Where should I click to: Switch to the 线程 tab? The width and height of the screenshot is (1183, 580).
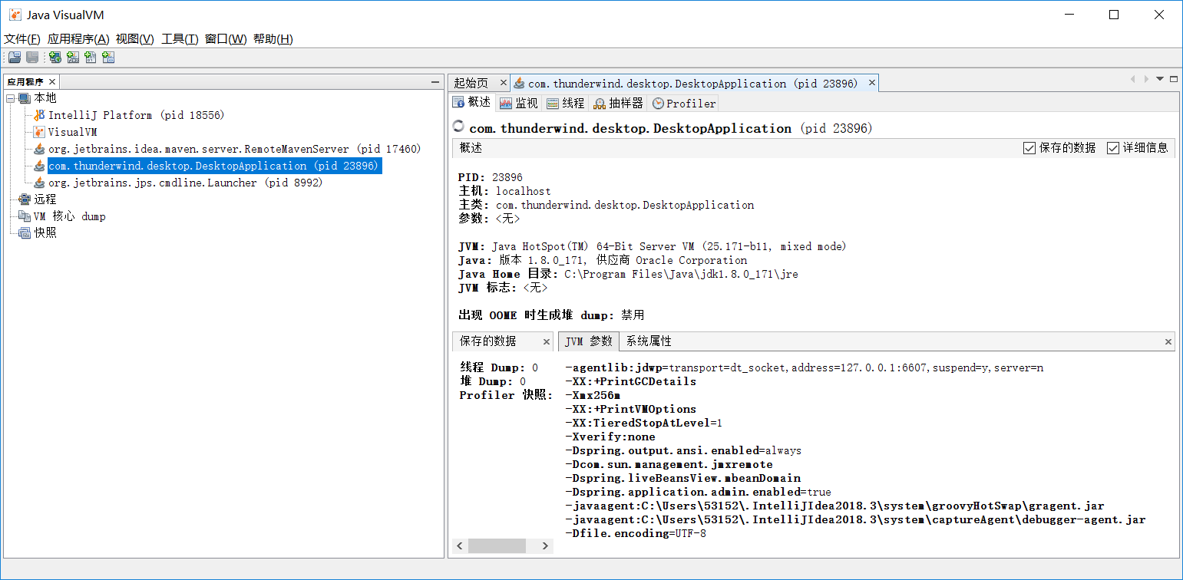[x=566, y=103]
